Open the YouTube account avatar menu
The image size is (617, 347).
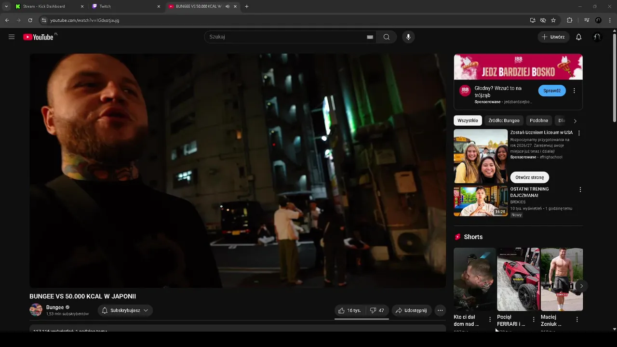(x=597, y=37)
